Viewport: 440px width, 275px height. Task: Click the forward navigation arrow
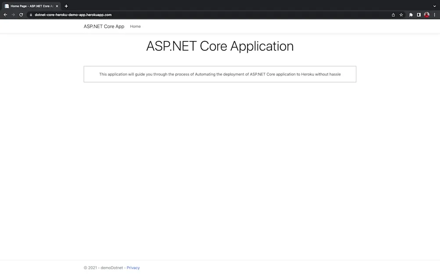tap(13, 14)
